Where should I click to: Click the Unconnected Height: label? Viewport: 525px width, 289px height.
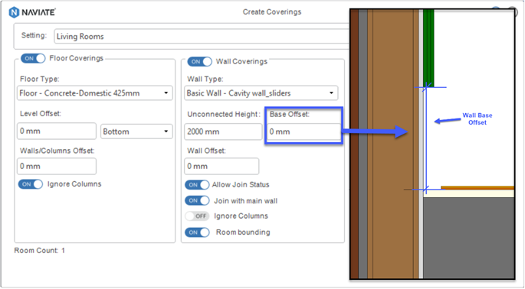point(224,114)
